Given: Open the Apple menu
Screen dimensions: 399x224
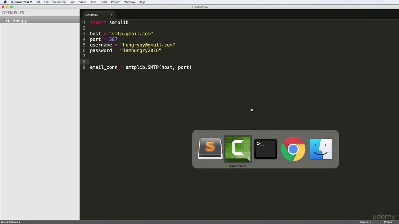Looking at the screenshot, I should [5, 2].
